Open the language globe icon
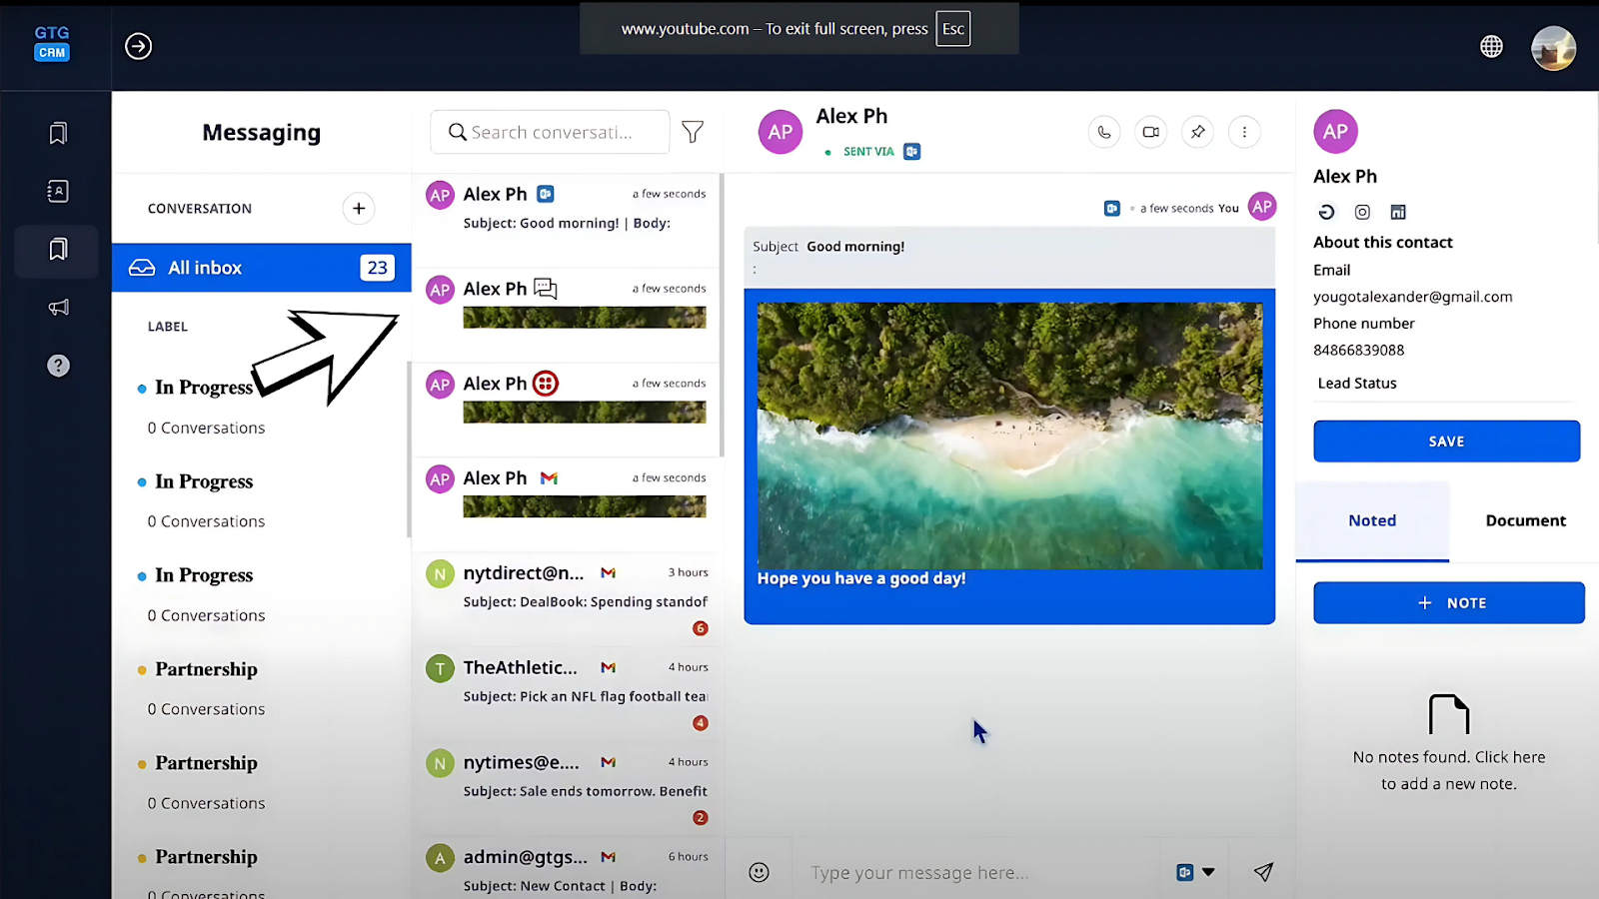1599x899 pixels. pos(1491,46)
